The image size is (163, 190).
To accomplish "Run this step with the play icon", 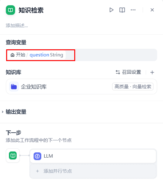I will click(x=111, y=10).
